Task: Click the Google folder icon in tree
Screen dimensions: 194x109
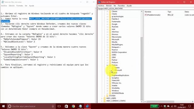Action: pyautogui.click(x=110, y=24)
